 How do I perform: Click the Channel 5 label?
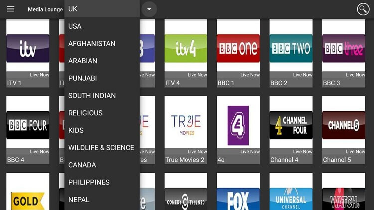(337, 160)
